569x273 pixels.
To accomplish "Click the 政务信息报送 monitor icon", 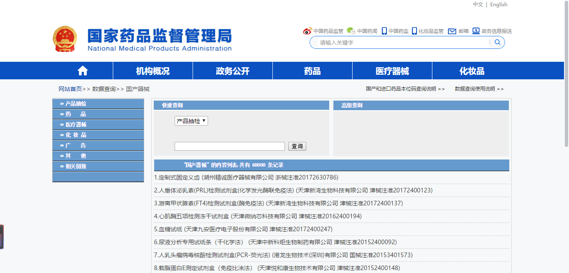I will pyautogui.click(x=476, y=30).
